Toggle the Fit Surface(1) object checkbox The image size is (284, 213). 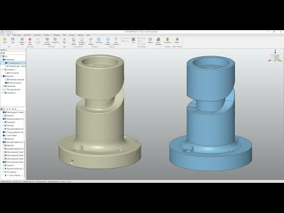pyautogui.click(x=6, y=73)
